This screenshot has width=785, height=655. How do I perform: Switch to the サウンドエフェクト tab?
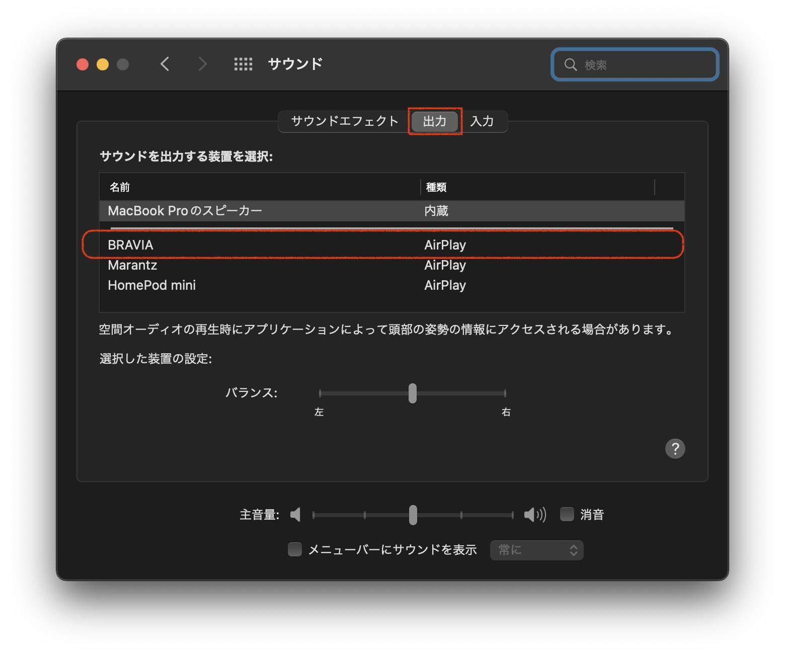point(345,121)
